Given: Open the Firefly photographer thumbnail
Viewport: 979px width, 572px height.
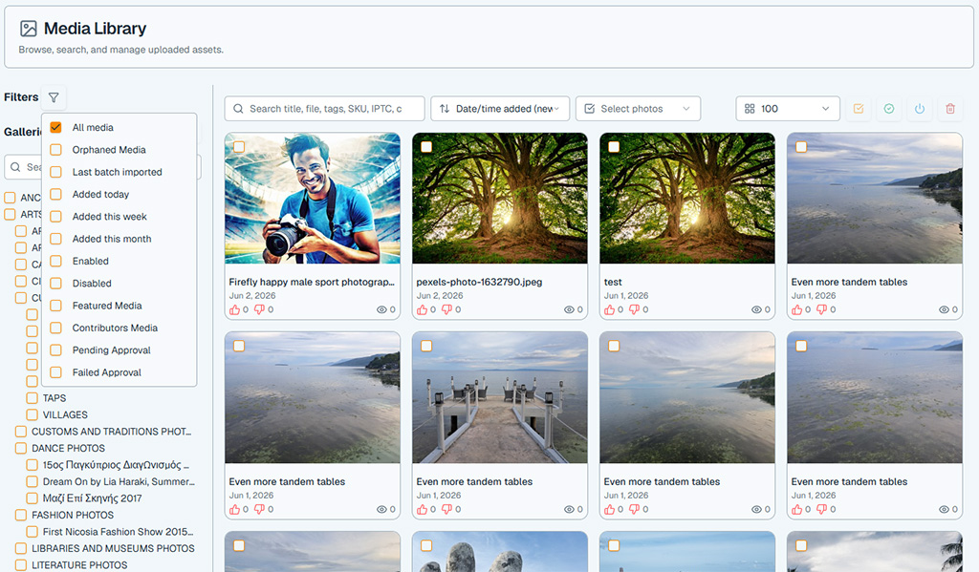Looking at the screenshot, I should coord(313,199).
